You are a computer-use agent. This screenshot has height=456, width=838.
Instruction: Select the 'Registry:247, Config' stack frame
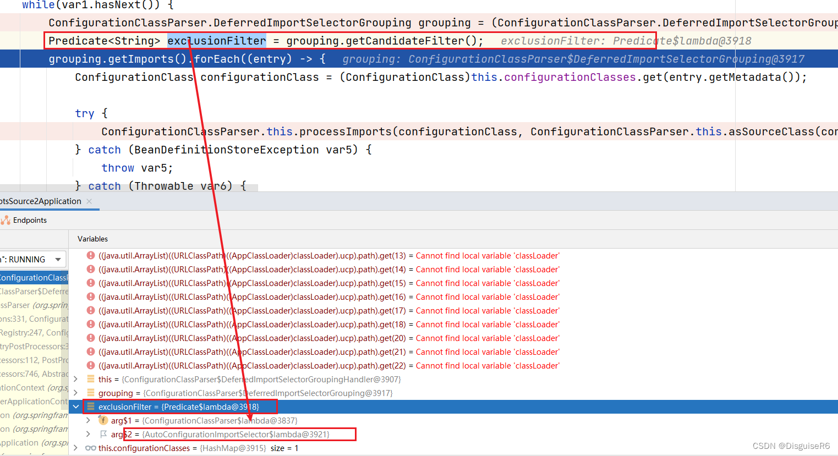point(34,332)
